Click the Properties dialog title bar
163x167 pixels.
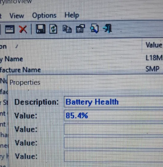85,83
